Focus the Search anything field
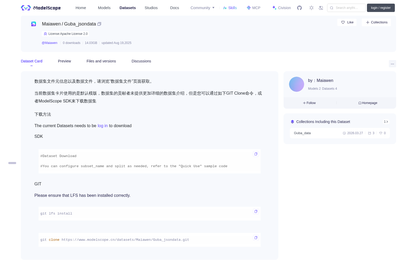 pos(346,8)
